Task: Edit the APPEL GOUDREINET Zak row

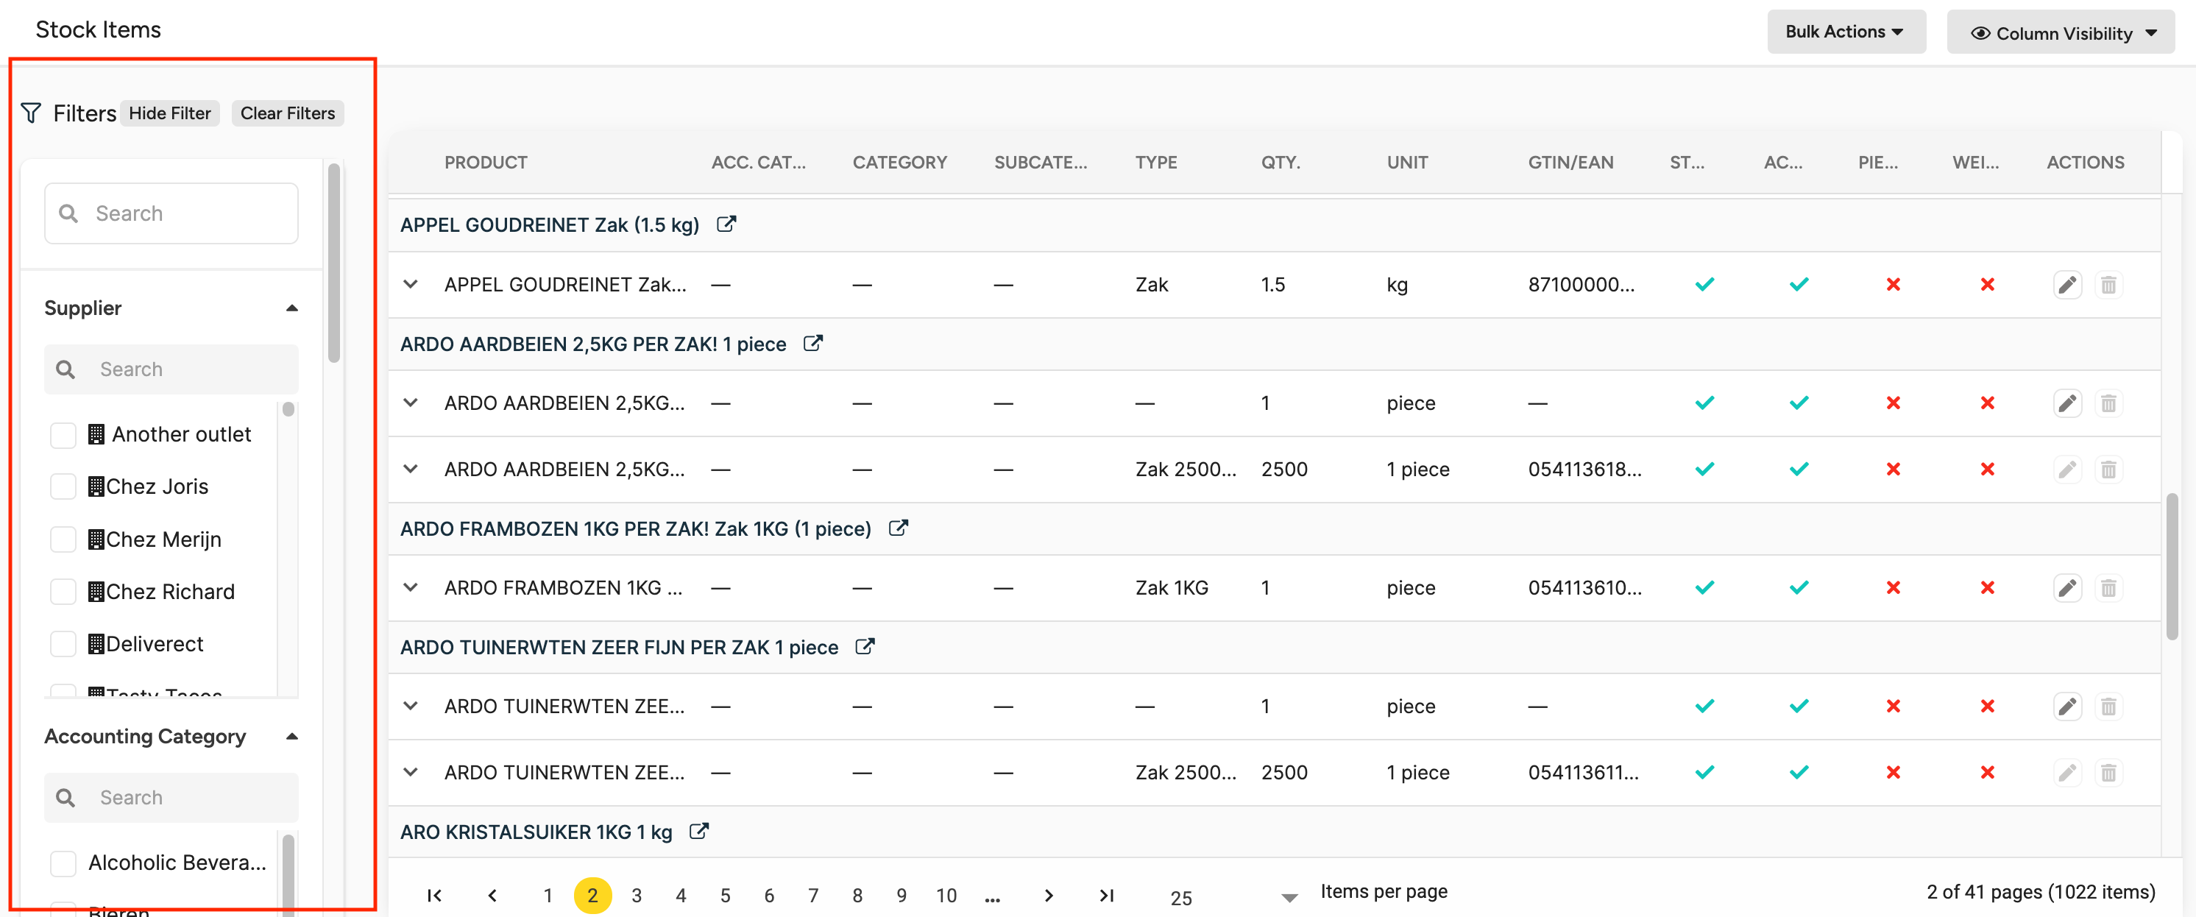Action: [x=2067, y=285]
